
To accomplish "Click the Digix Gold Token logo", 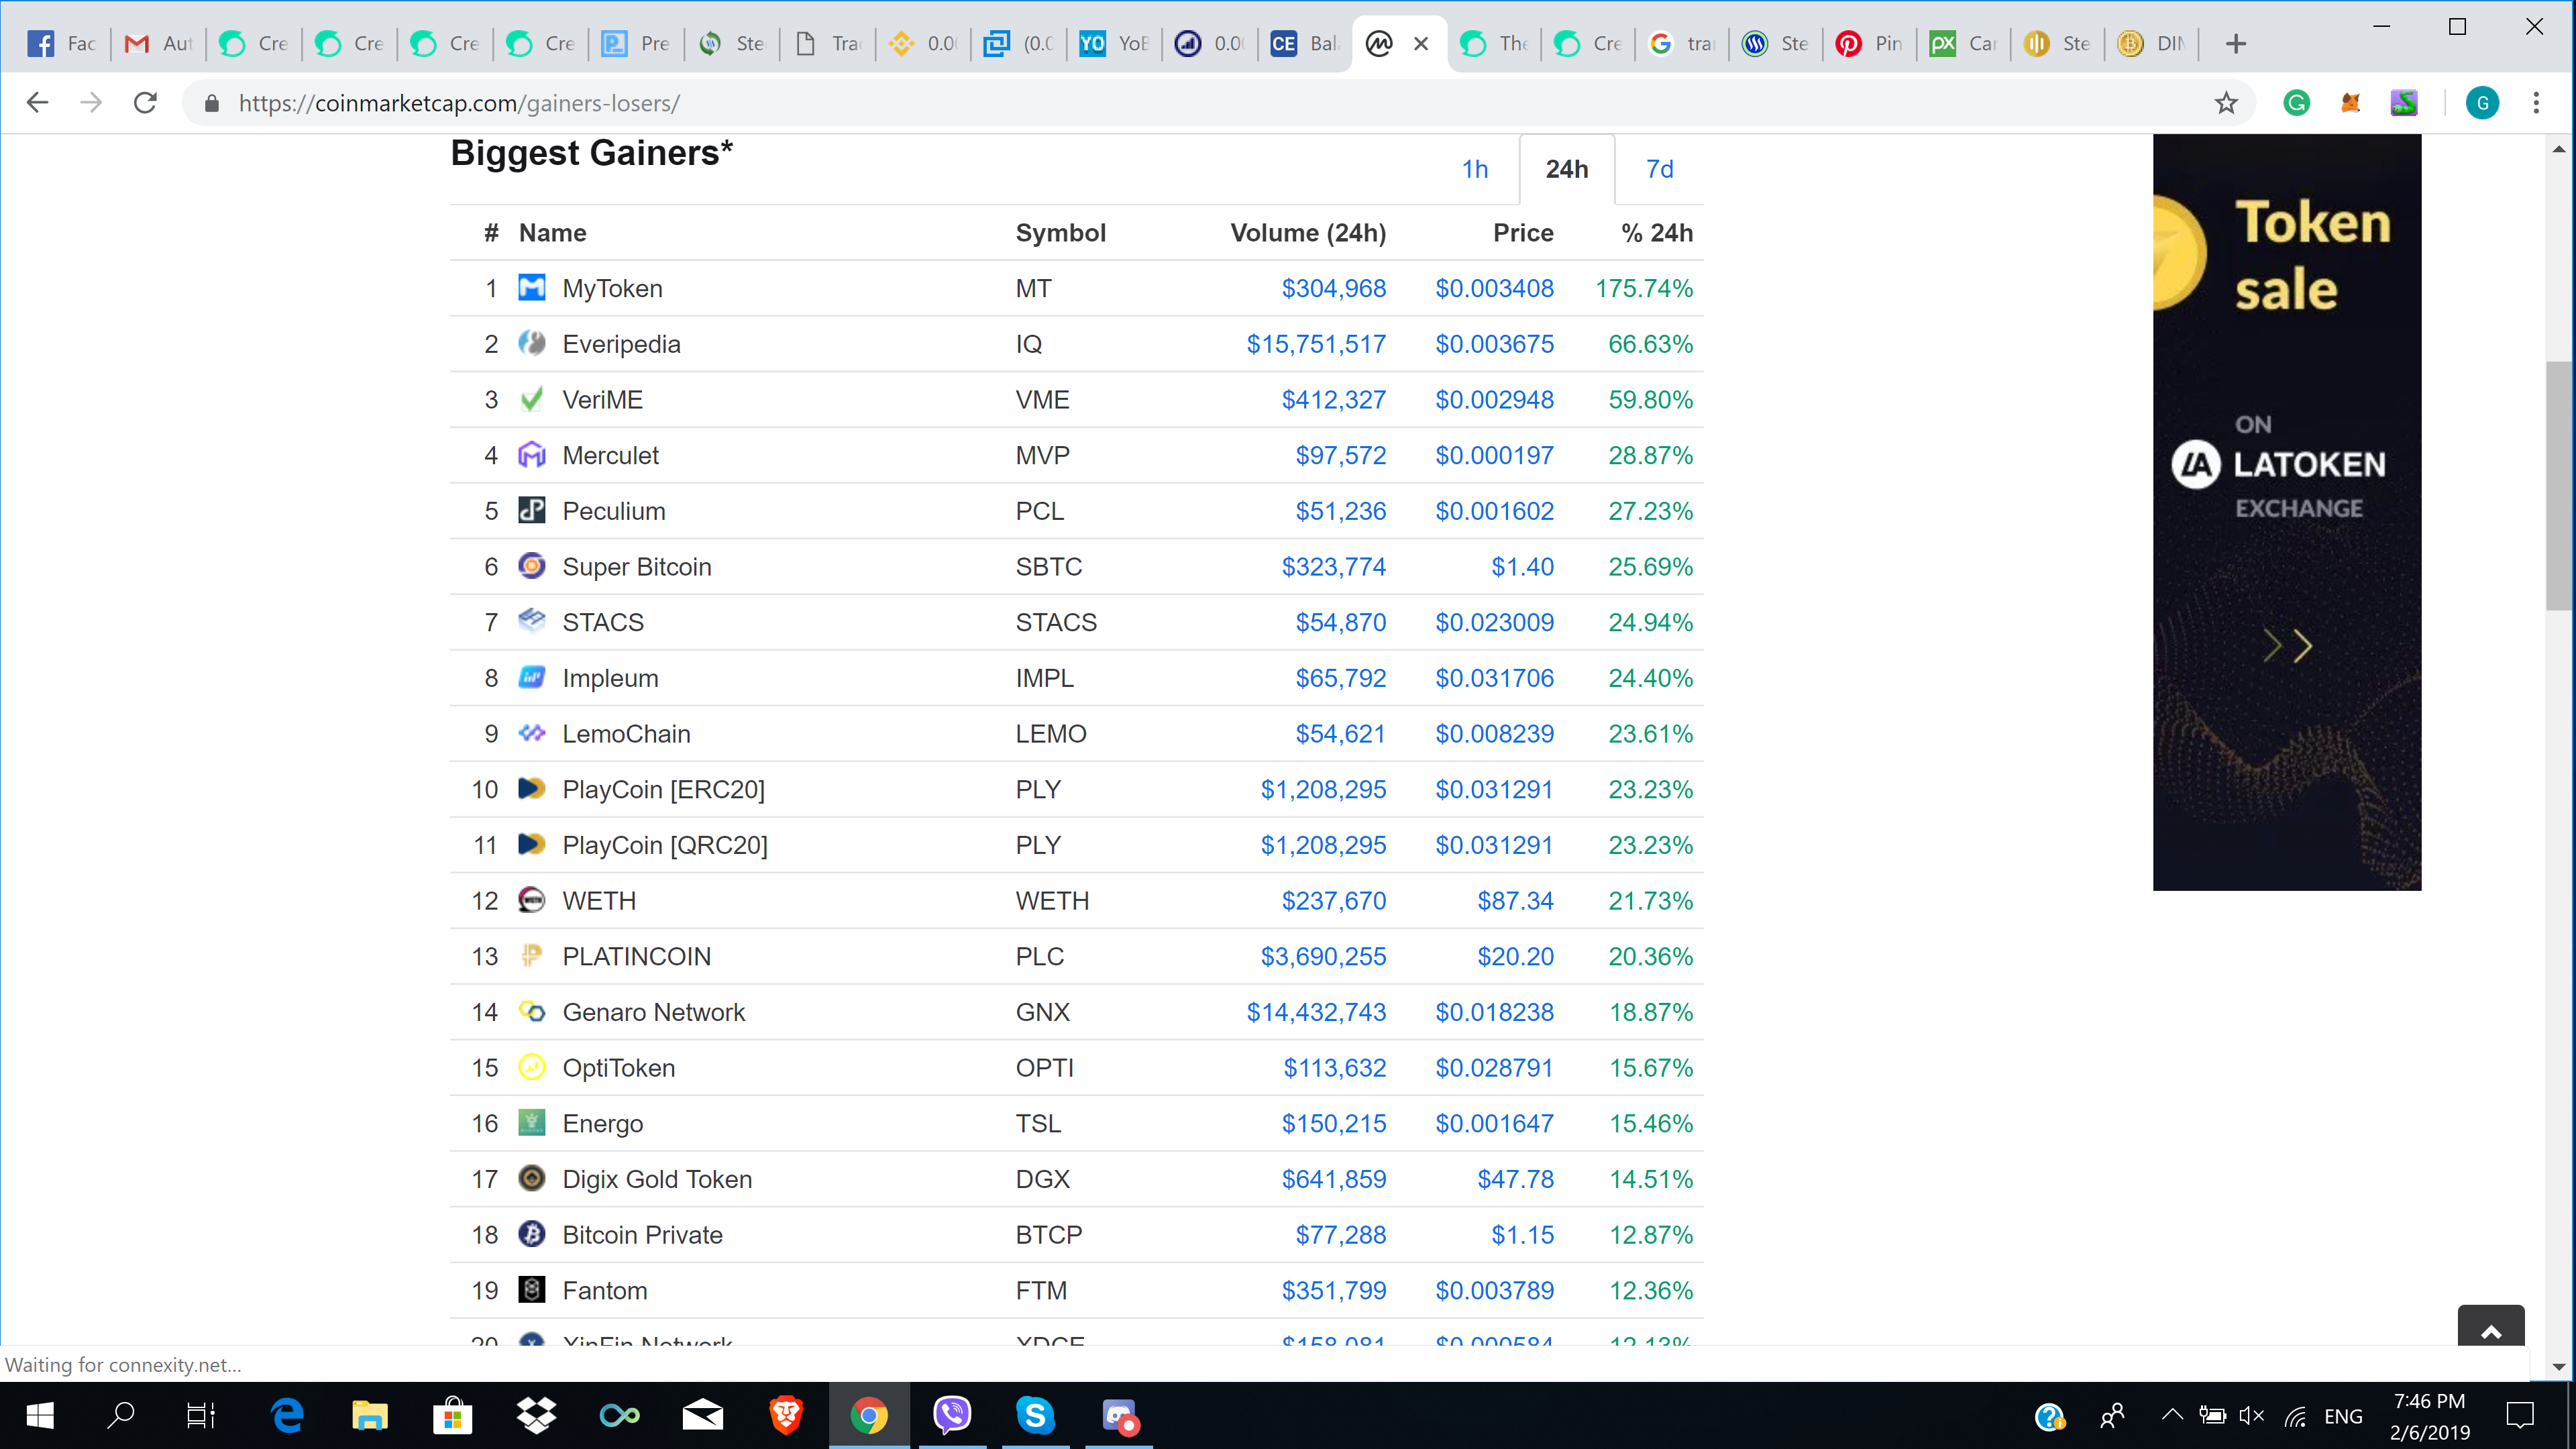I will 532,1179.
